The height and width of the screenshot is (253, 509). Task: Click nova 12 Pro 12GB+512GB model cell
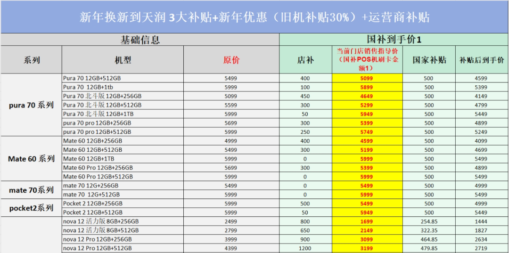pyautogui.click(x=123, y=248)
